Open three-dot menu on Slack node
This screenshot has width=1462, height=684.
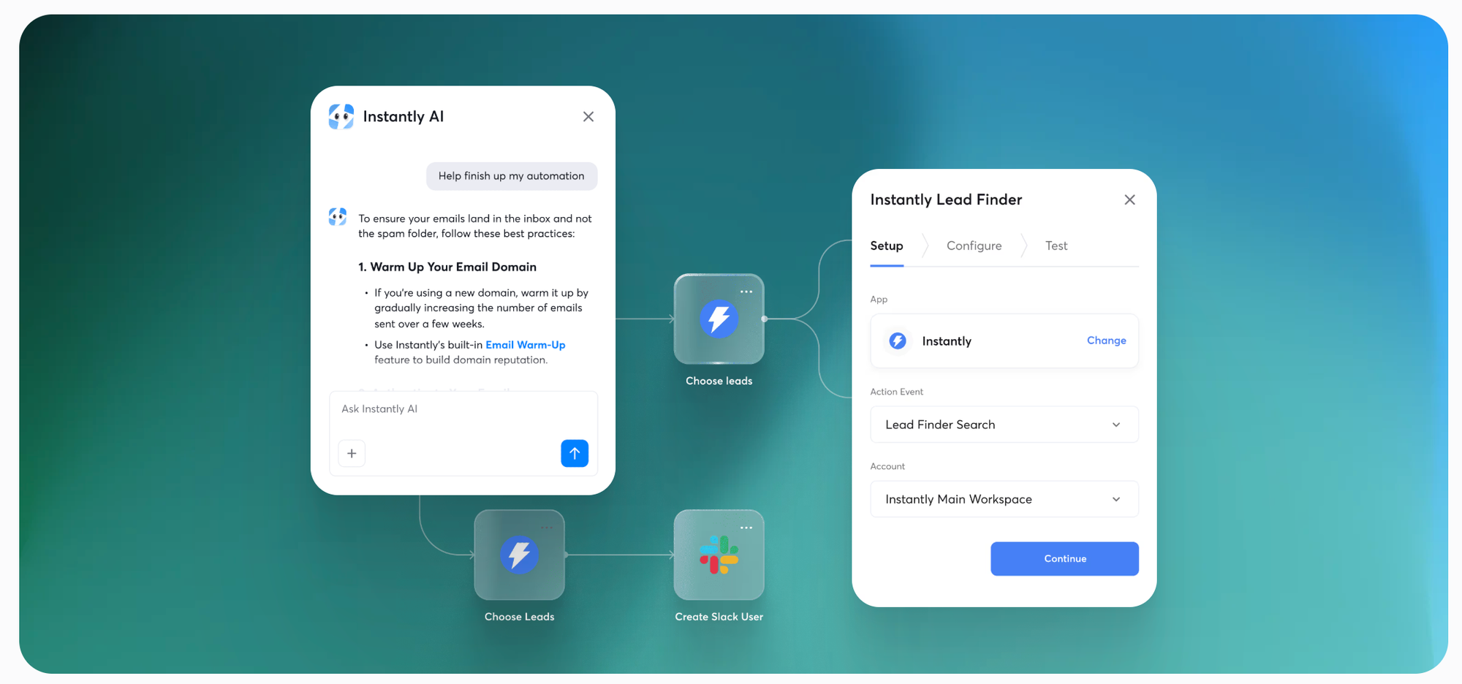pos(746,528)
